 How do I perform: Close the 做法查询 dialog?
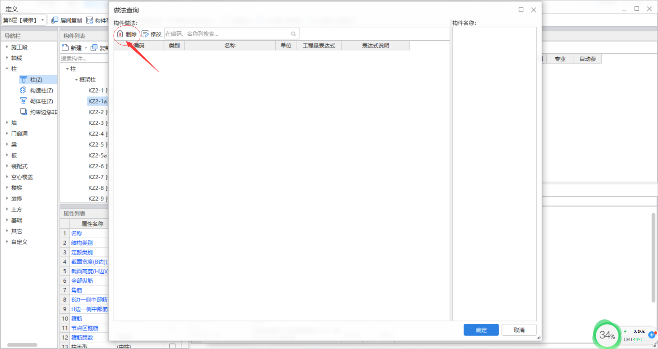pos(534,10)
